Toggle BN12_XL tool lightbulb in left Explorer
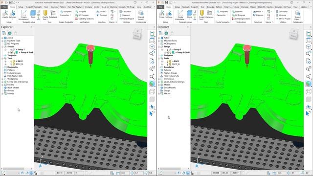This screenshot has width=313, height=176. (11, 64)
